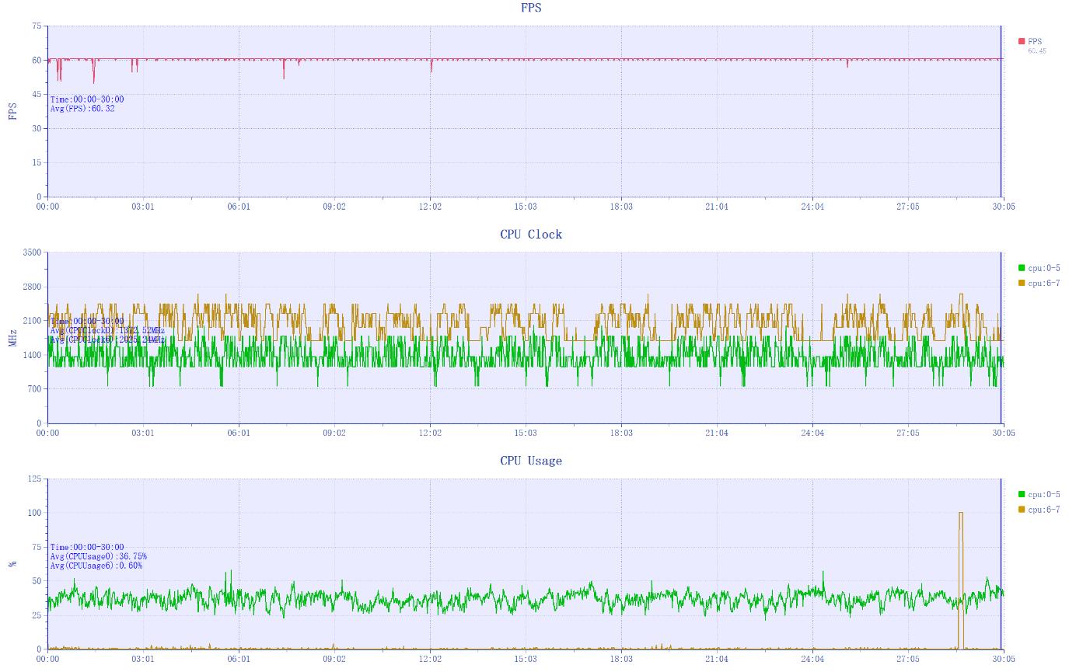Image resolution: width=1069 pixels, height=672 pixels.
Task: Click the % y-axis title of CPU Usage
Action: coord(12,564)
